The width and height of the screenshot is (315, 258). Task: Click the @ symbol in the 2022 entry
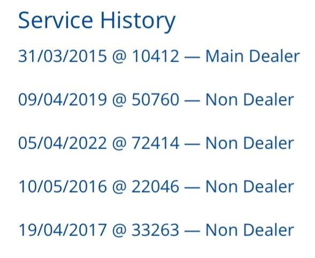(119, 144)
